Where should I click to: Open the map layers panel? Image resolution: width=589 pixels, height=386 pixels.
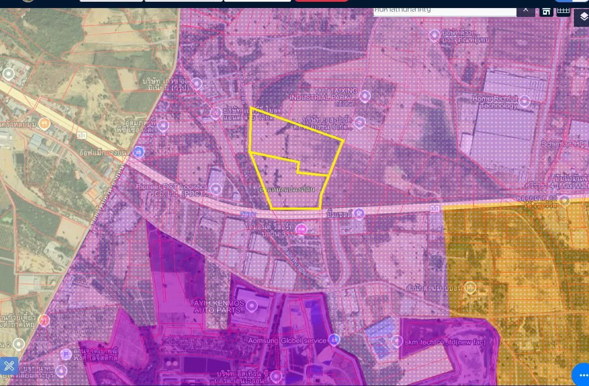[x=583, y=17]
